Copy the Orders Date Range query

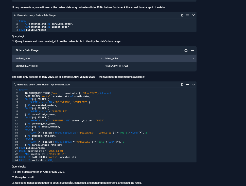[x=182, y=15]
